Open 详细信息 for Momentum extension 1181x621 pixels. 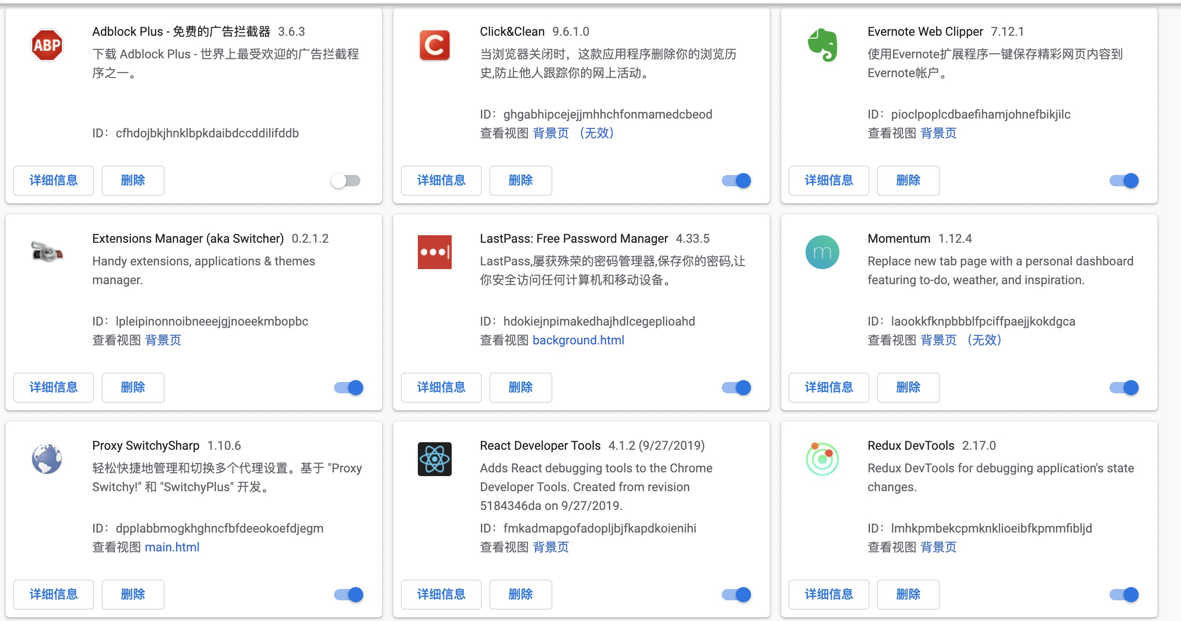829,388
